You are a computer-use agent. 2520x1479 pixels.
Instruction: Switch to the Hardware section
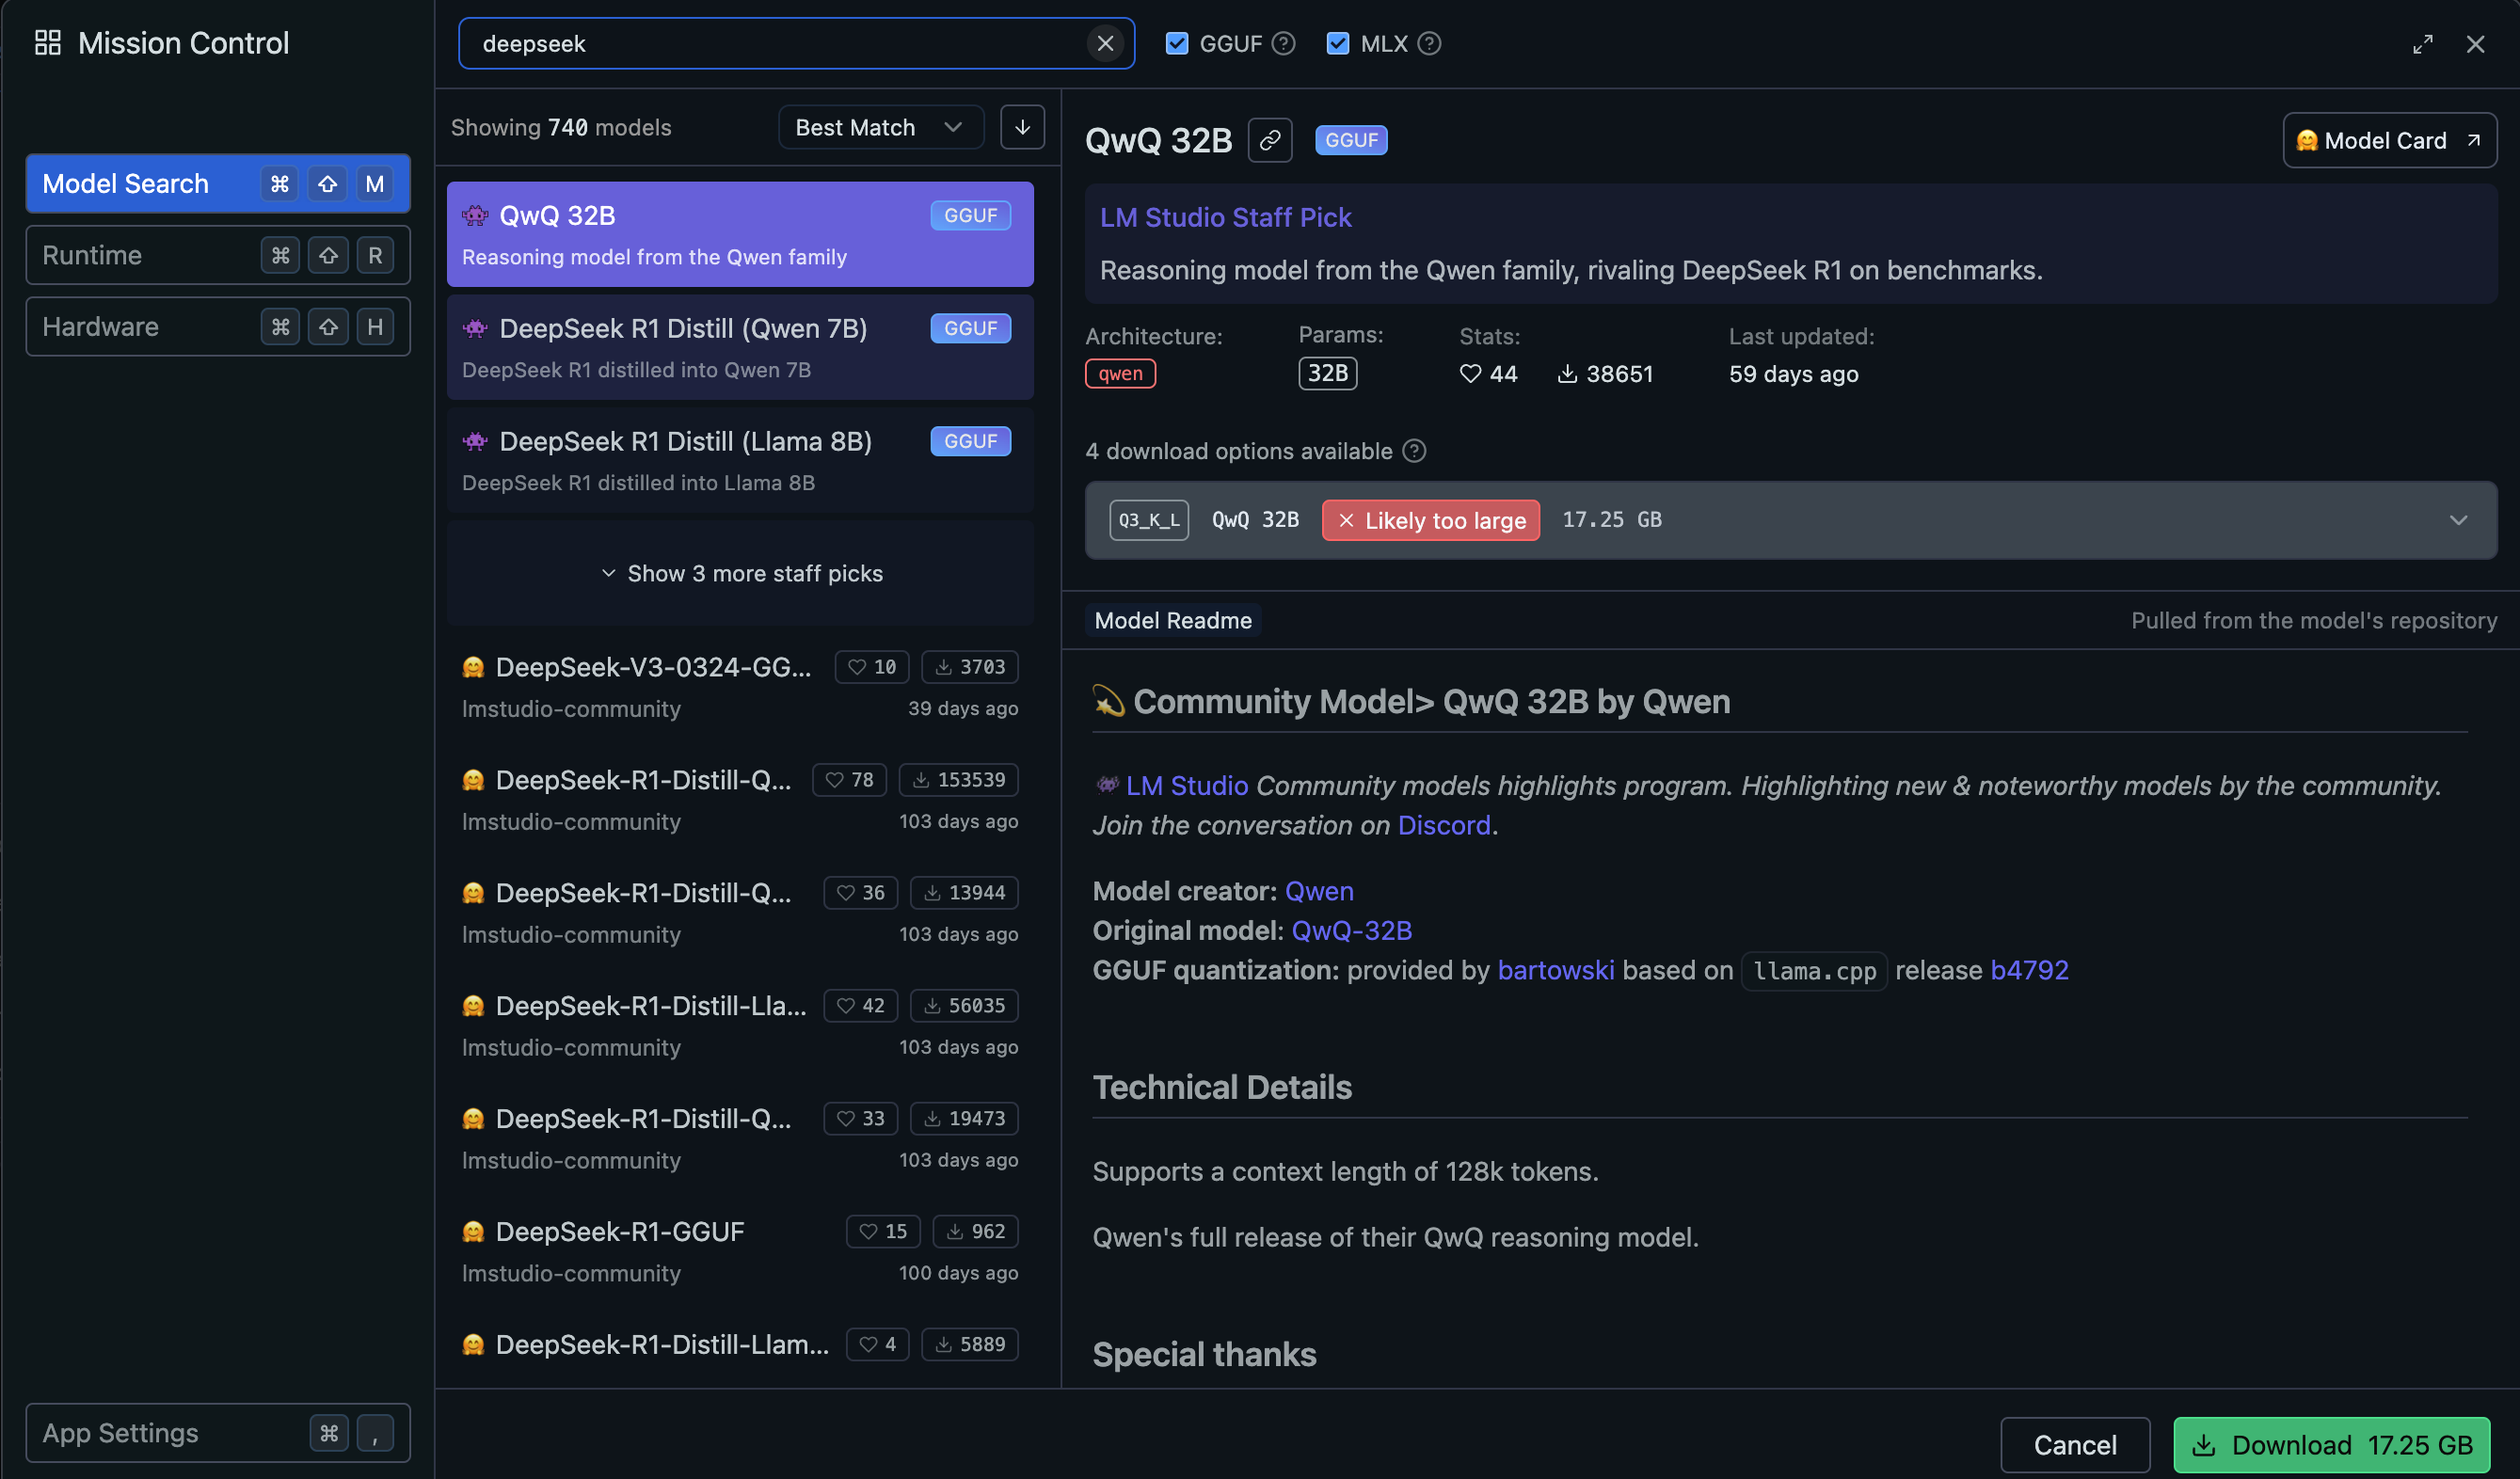217,327
